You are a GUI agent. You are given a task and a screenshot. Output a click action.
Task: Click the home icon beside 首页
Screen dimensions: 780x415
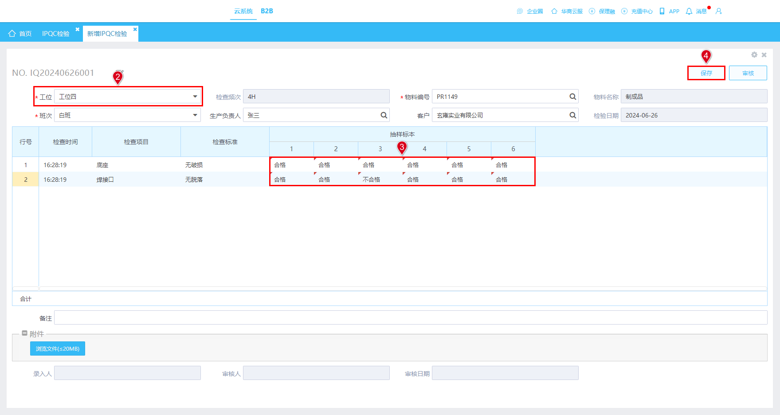coord(12,34)
